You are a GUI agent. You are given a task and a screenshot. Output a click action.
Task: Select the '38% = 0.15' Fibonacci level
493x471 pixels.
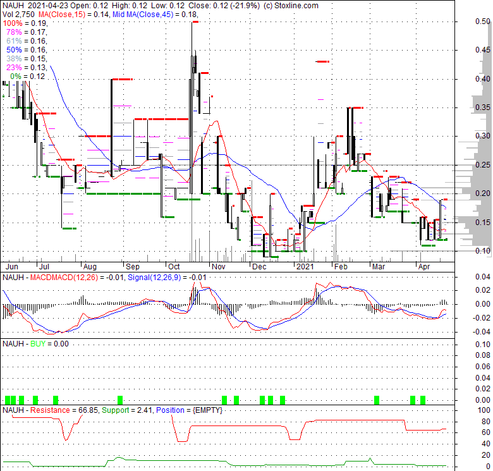(x=27, y=59)
